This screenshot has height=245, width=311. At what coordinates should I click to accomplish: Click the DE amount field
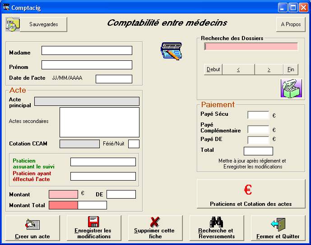[121, 195]
